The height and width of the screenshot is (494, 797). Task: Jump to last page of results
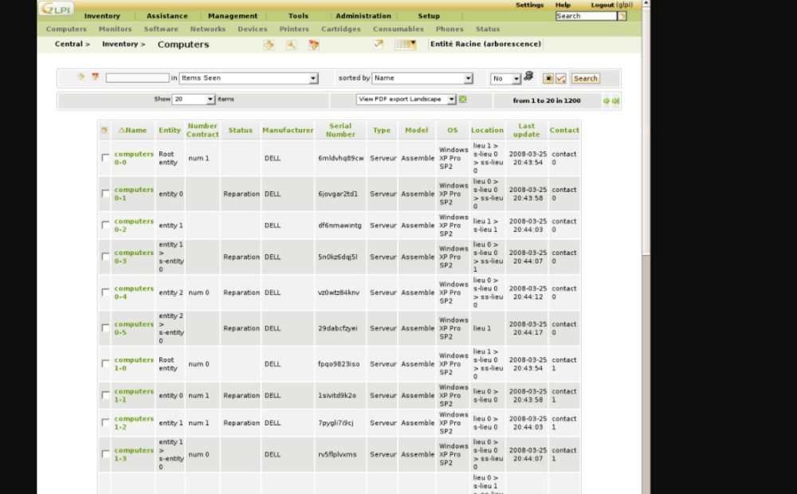click(x=615, y=100)
